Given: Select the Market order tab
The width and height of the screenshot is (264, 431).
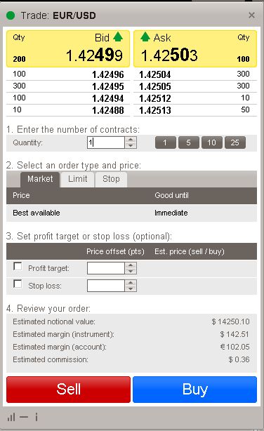Looking at the screenshot, I should coord(40,179).
